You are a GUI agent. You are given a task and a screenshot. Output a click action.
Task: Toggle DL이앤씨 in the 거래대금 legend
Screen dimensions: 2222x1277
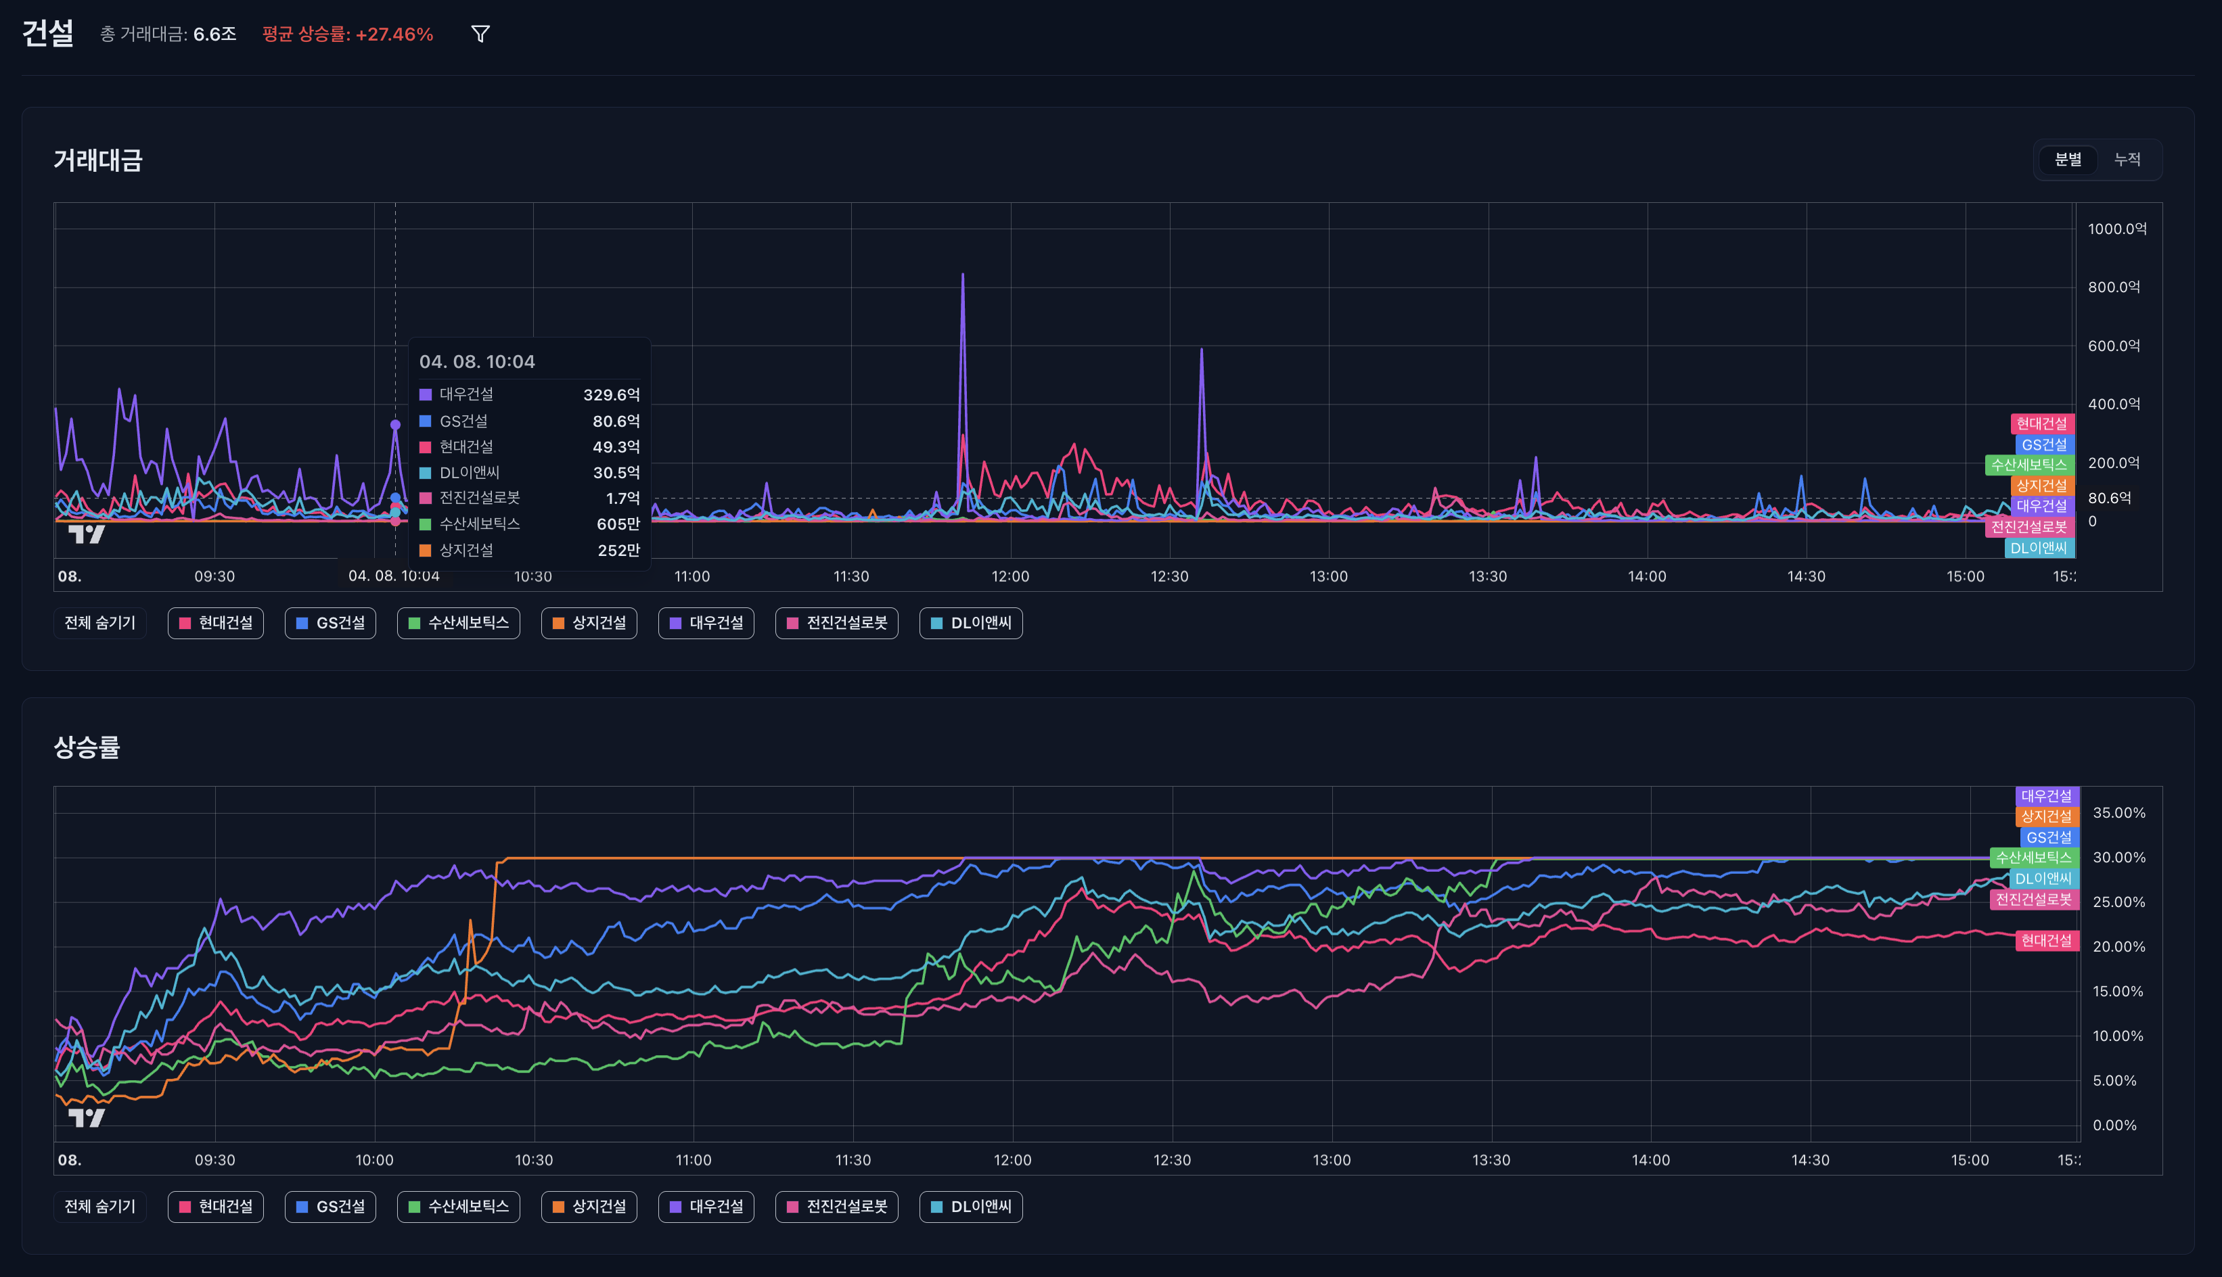pos(971,623)
